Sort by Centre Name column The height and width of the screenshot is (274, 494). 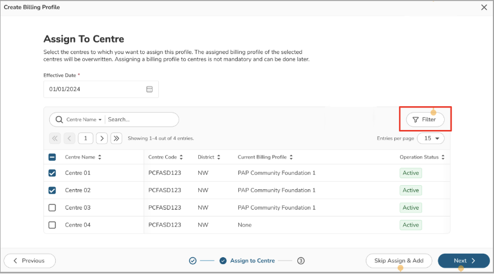coord(99,157)
